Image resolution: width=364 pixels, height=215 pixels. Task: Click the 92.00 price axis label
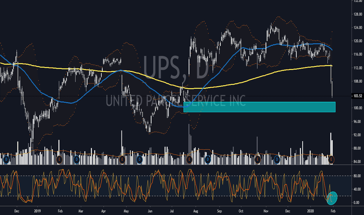coord(358,135)
